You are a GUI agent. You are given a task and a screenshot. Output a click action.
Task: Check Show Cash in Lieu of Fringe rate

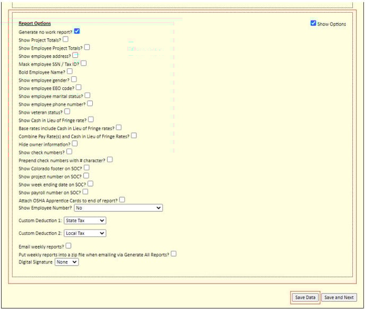point(91,119)
